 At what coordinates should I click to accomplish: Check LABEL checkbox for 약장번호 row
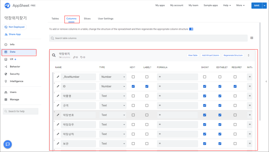(x=147, y=115)
